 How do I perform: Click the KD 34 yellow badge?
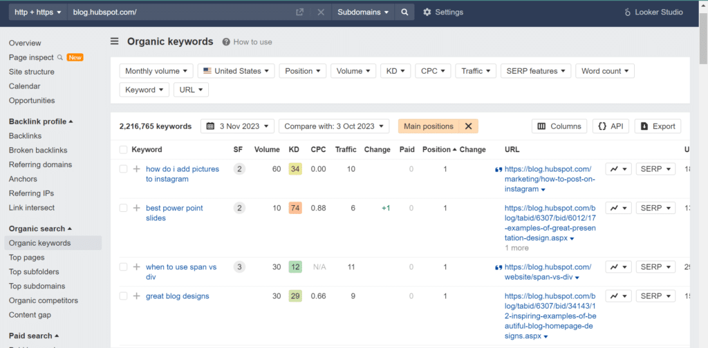pyautogui.click(x=295, y=169)
